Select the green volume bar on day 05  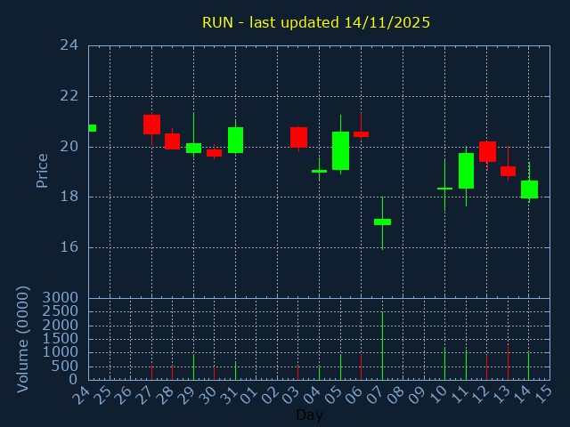pyautogui.click(x=340, y=367)
